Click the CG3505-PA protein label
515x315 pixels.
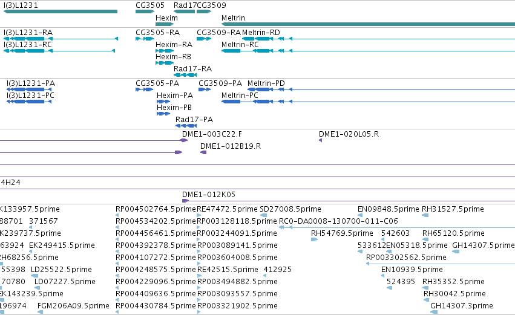(x=157, y=83)
